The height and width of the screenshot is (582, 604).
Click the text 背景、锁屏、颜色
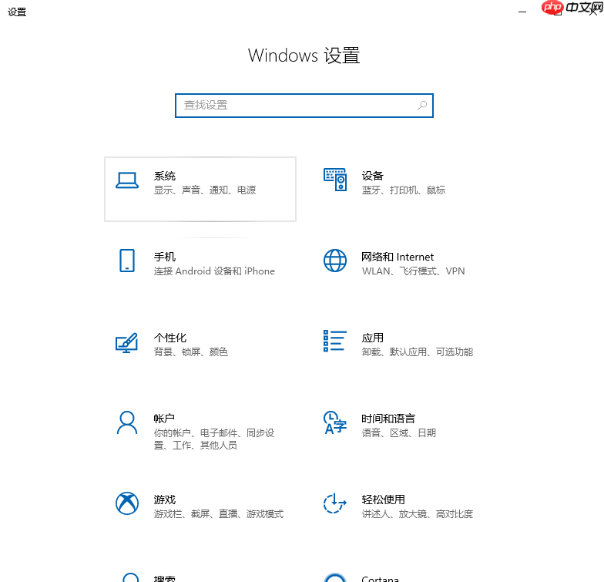pos(191,352)
